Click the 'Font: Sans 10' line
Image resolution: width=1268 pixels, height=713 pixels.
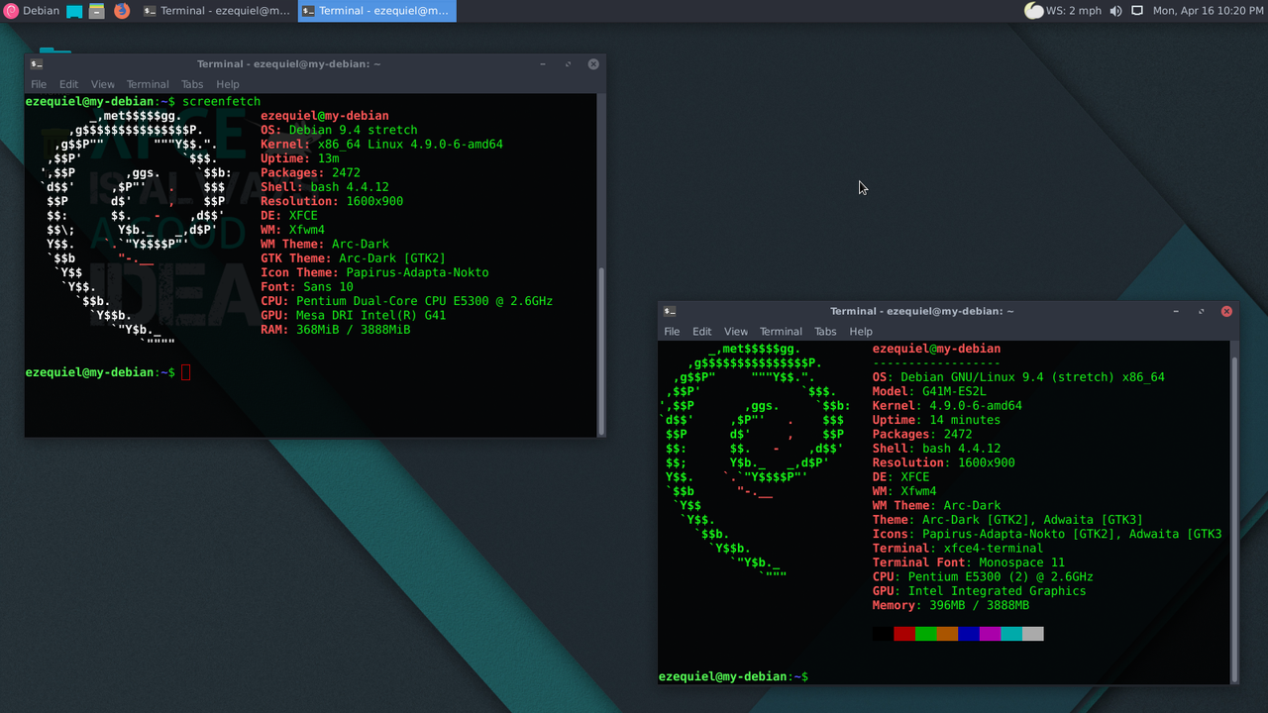(307, 287)
